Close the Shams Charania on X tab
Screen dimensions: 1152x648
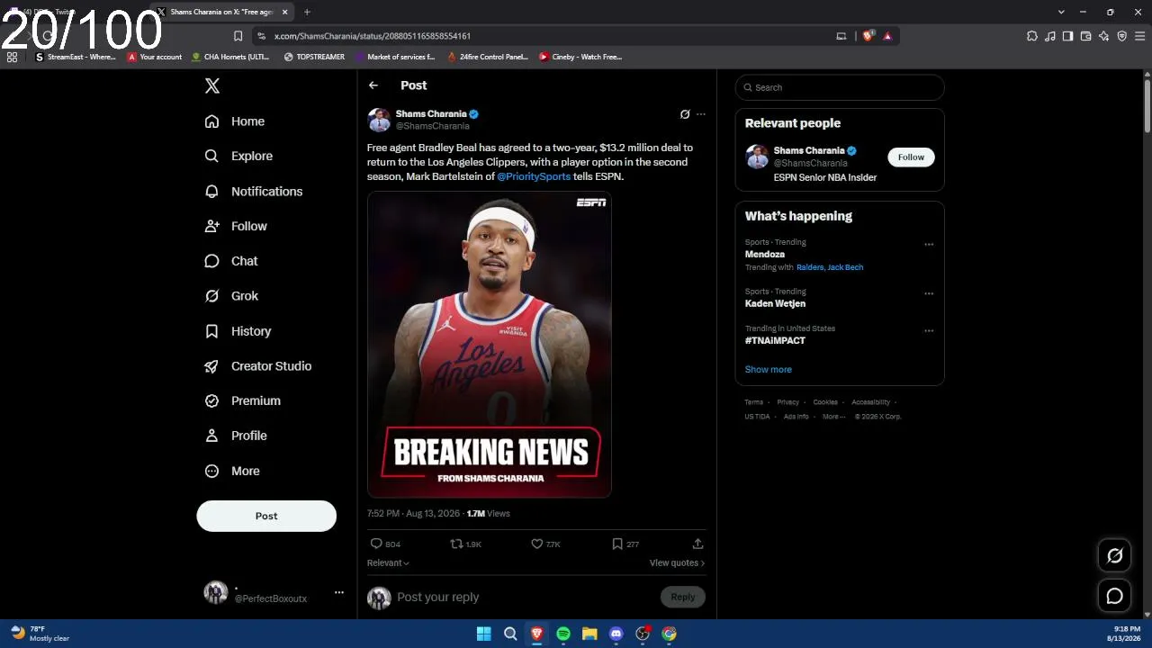pyautogui.click(x=285, y=12)
